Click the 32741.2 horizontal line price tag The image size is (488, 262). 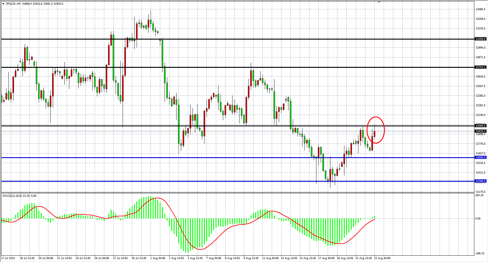[x=480, y=67]
